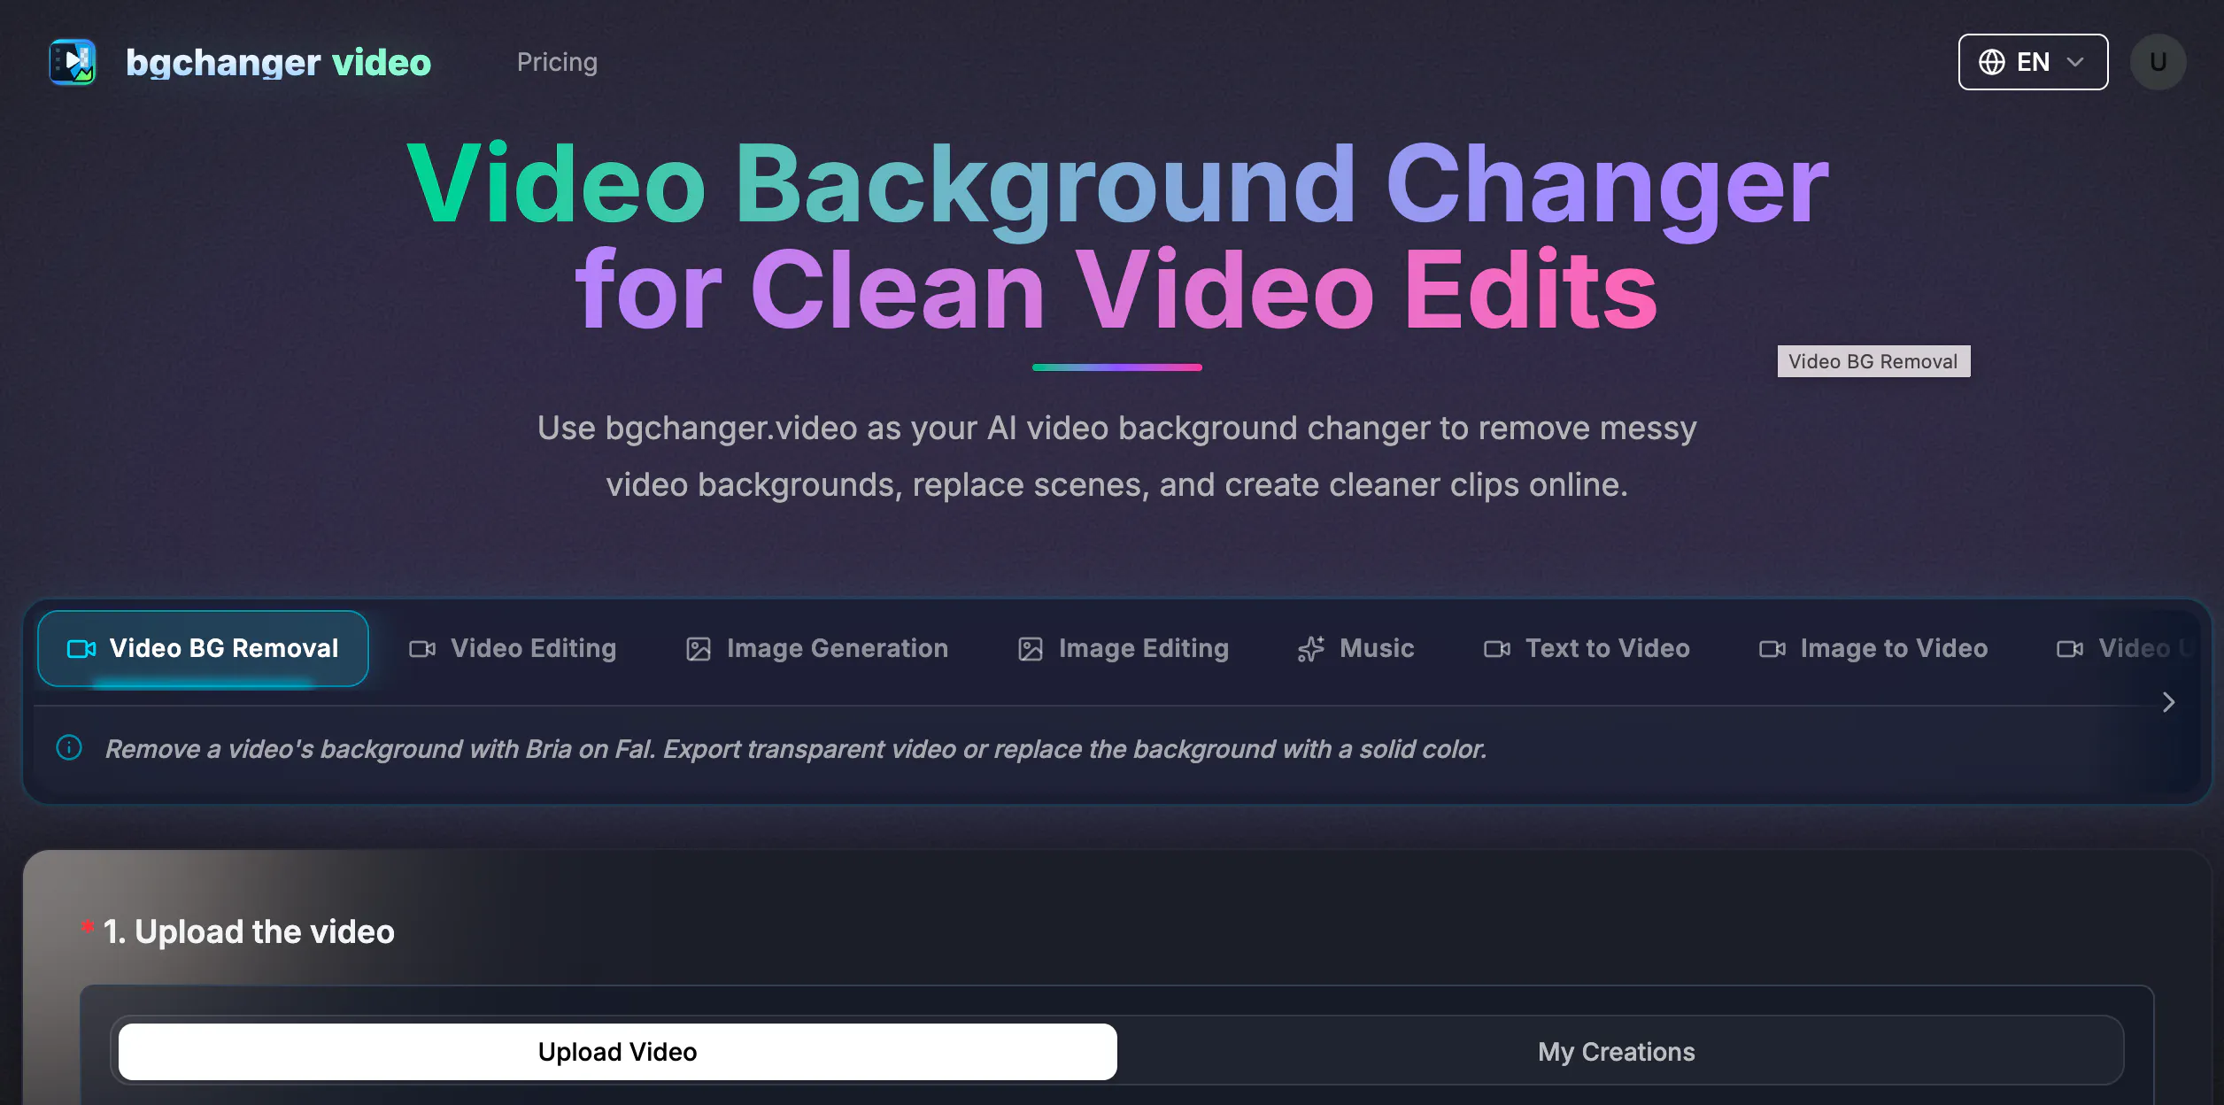
Task: Click the camera icon on Video BG Removal tab
Action: tap(81, 649)
